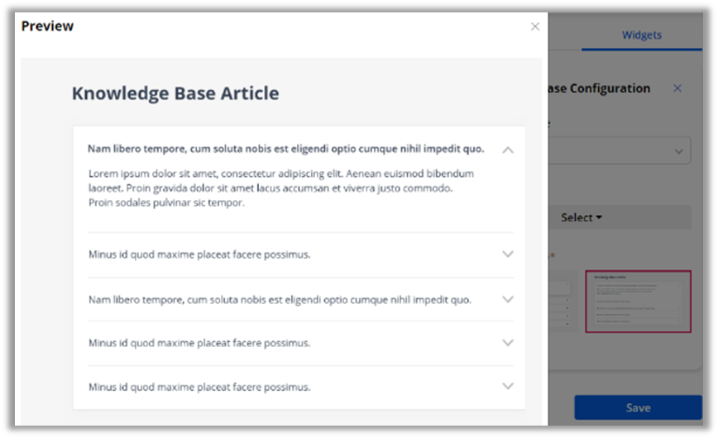Click the third accordion row title text
This screenshot has height=438, width=718.
280,299
